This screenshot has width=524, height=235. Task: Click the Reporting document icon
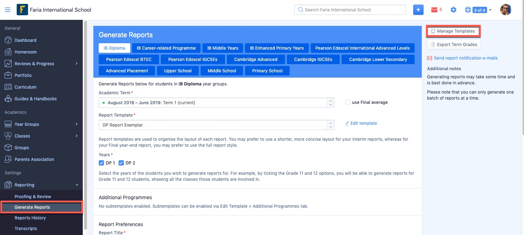click(8, 185)
